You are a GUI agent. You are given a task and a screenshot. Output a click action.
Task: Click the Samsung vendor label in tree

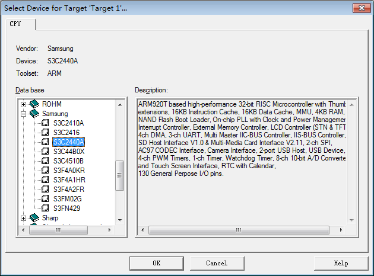point(55,114)
